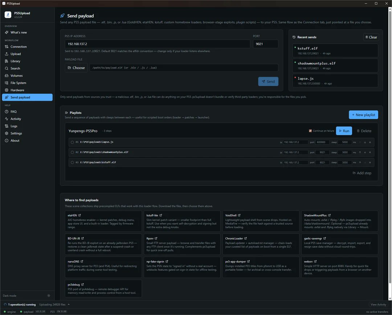The height and width of the screenshot is (315, 392).
Task: Move kstuff.elf step up
Action: tap(360, 162)
